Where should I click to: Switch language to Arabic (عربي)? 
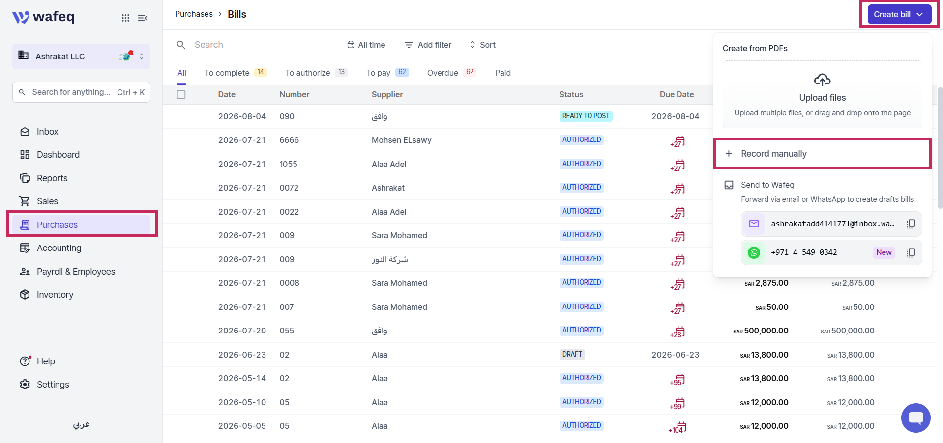pos(82,425)
